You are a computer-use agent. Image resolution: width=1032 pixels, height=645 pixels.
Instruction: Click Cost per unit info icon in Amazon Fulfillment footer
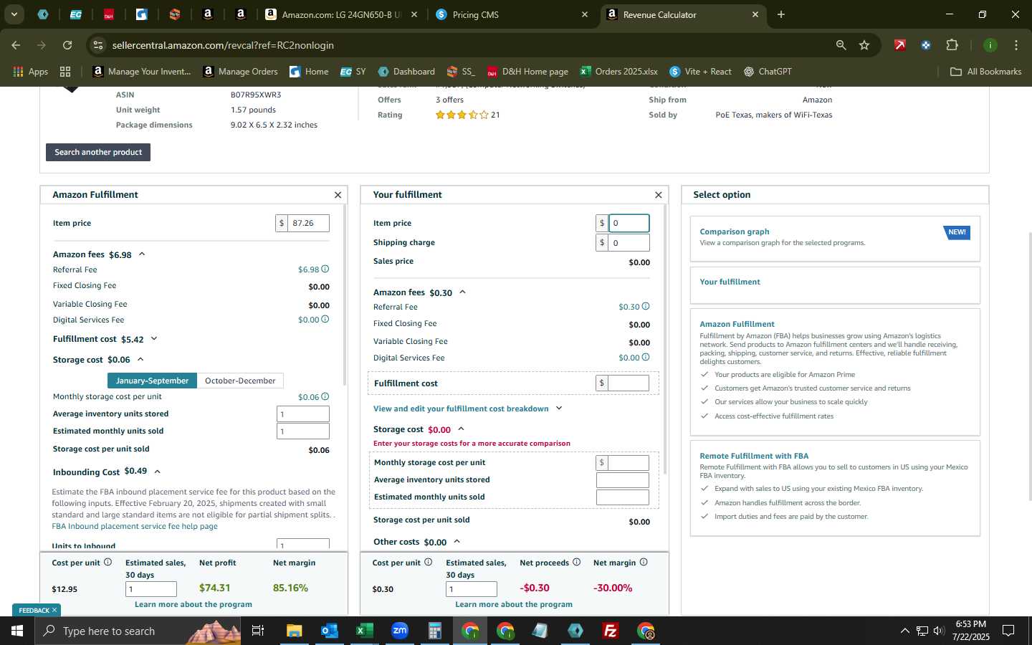[107, 563]
